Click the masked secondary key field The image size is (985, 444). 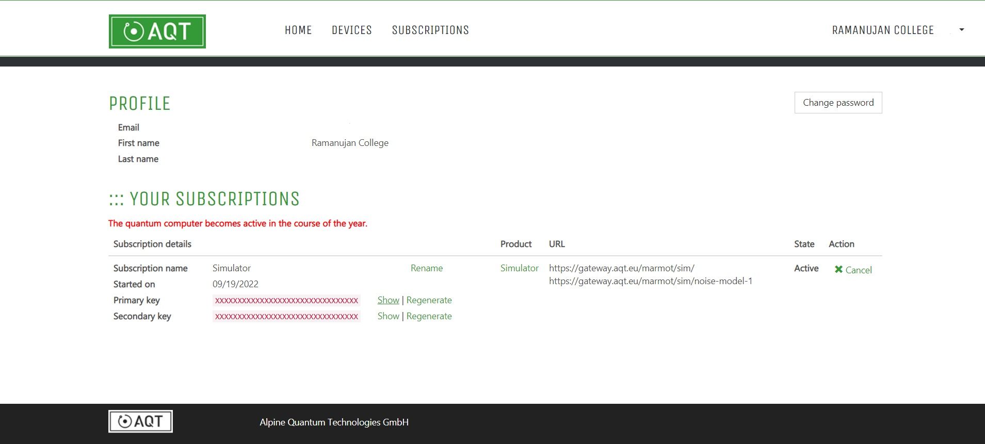[x=286, y=316]
